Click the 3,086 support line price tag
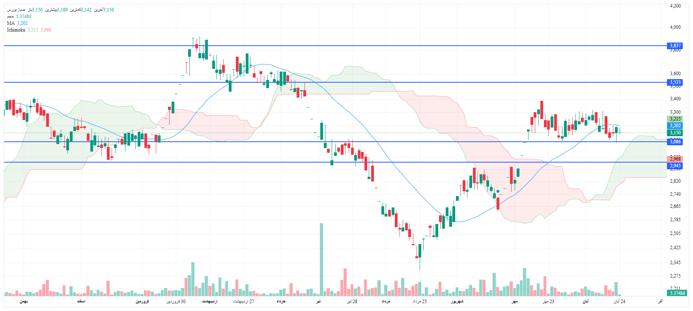Viewport: 693px width, 311px height. click(675, 142)
